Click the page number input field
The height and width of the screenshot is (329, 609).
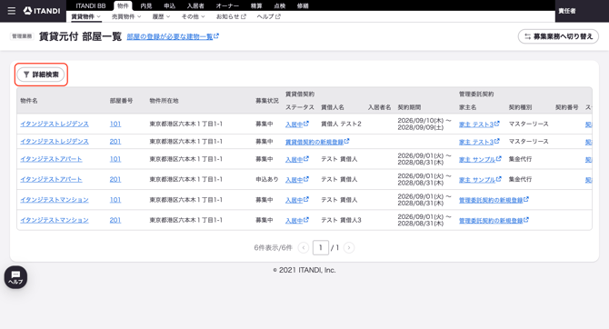coord(321,247)
